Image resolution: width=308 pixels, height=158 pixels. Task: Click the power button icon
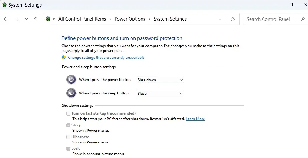click(71, 79)
